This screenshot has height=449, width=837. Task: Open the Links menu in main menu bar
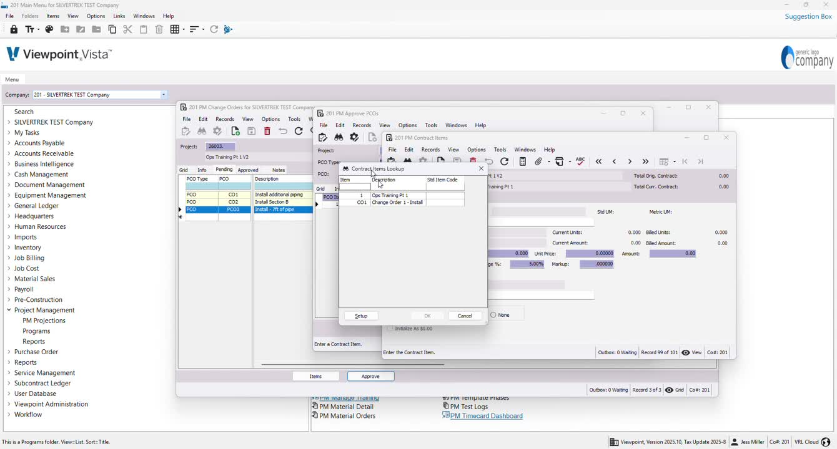coord(119,16)
